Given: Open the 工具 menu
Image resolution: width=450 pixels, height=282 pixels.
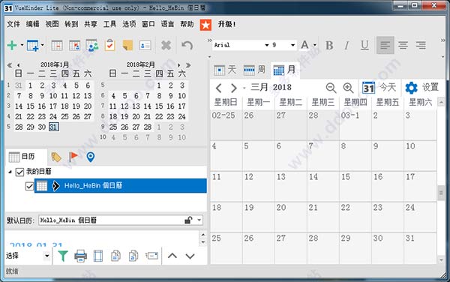Looking at the screenshot, I should pos(109,24).
